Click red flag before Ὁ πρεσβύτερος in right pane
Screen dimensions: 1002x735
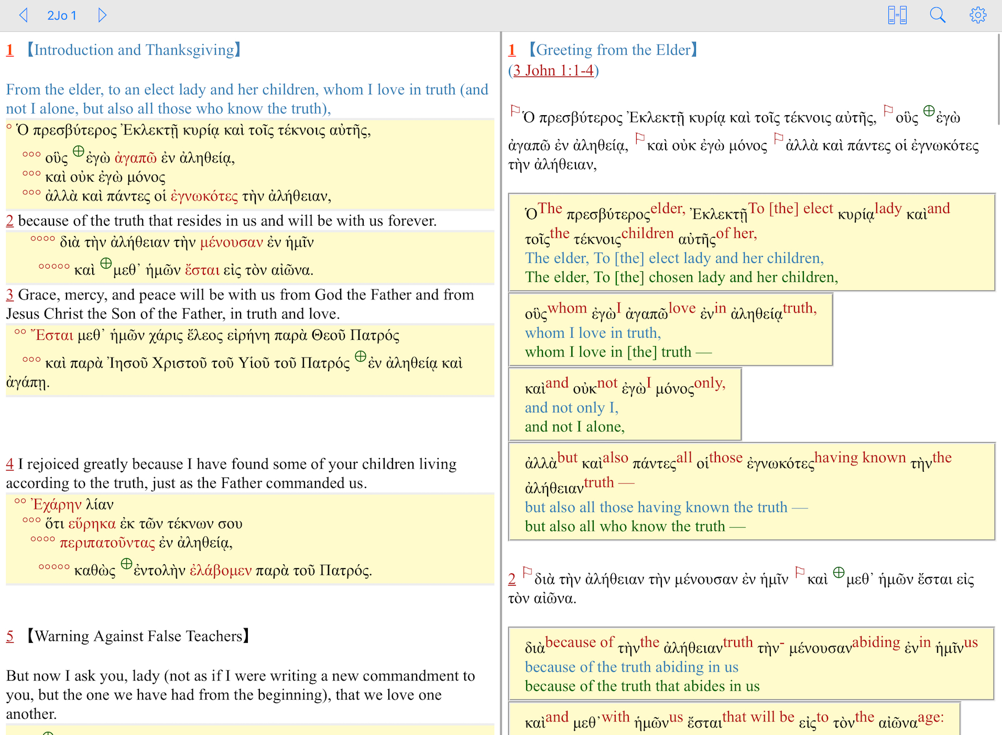click(x=515, y=110)
